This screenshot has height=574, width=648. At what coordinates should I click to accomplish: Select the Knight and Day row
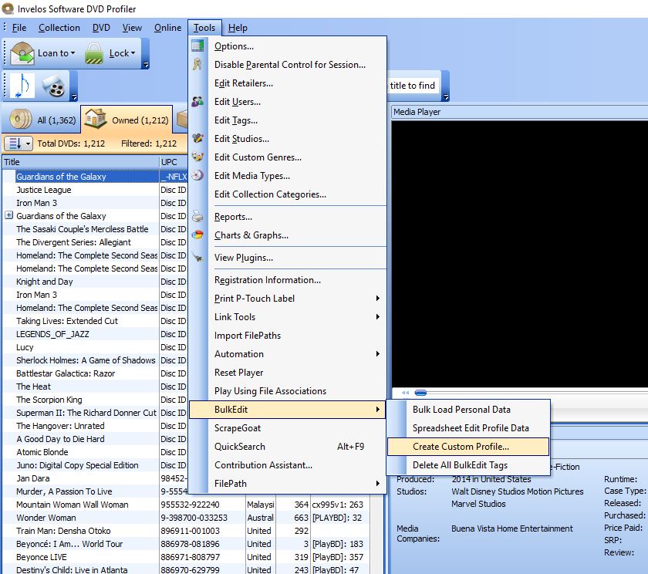(x=95, y=282)
